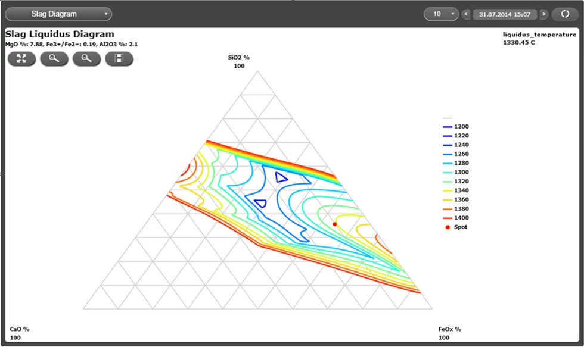584x347 pixels.
Task: Save the slag diagram with the save icon
Action: pyautogui.click(x=119, y=59)
